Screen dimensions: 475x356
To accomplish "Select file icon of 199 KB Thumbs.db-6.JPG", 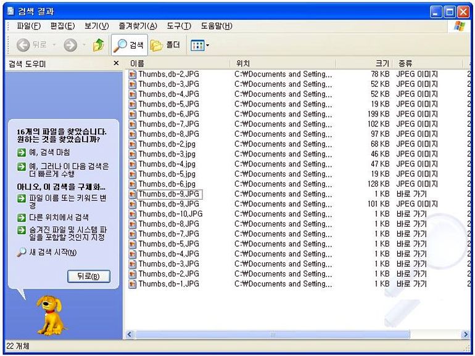I will click(x=132, y=115).
